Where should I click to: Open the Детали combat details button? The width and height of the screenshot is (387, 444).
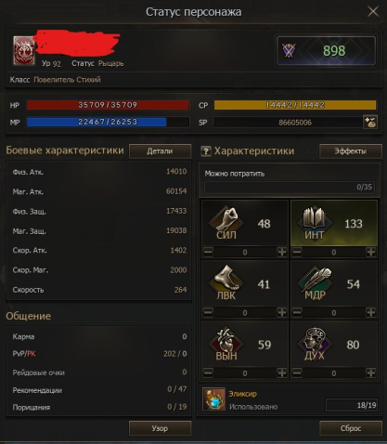pos(160,151)
